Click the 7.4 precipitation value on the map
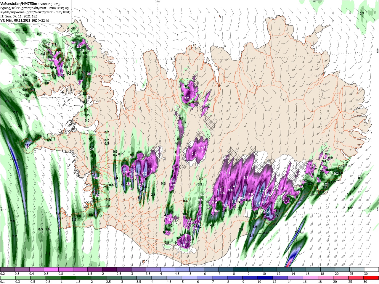Viewport: 379px width, 284px height. (258, 203)
